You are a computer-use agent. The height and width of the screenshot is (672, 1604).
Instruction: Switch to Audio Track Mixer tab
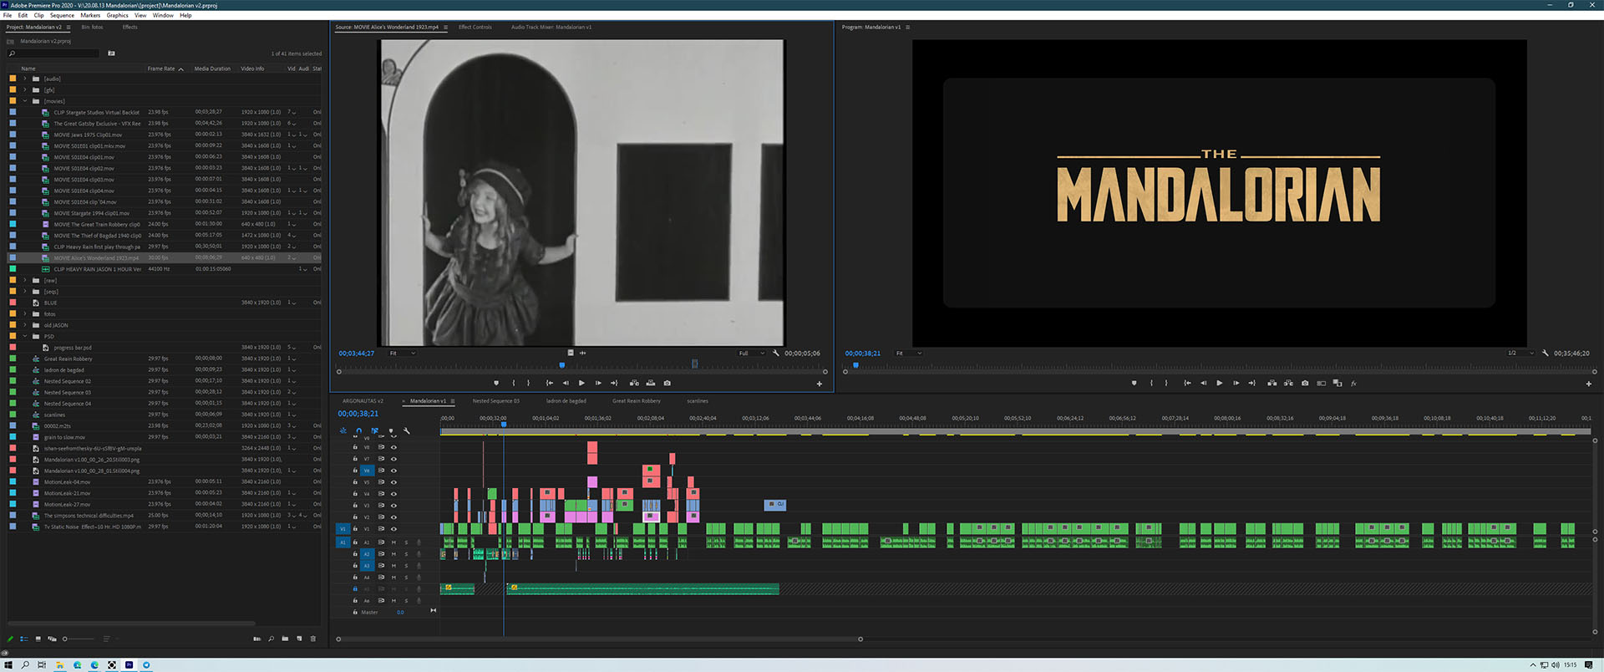551,27
